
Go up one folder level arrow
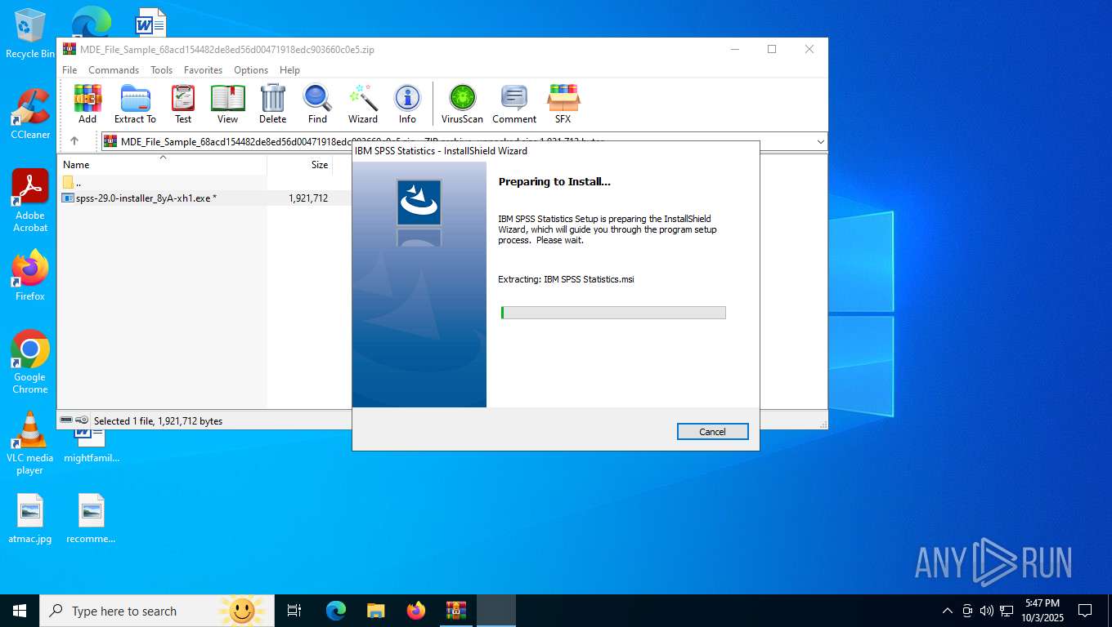pyautogui.click(x=74, y=141)
